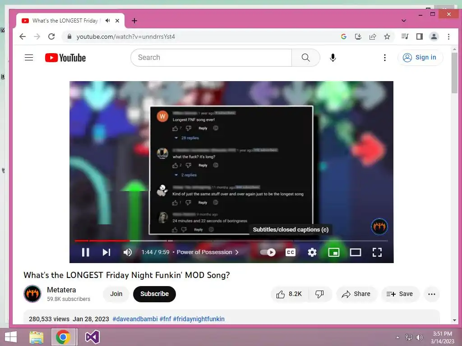Bookmark this tab with the star

tap(387, 36)
